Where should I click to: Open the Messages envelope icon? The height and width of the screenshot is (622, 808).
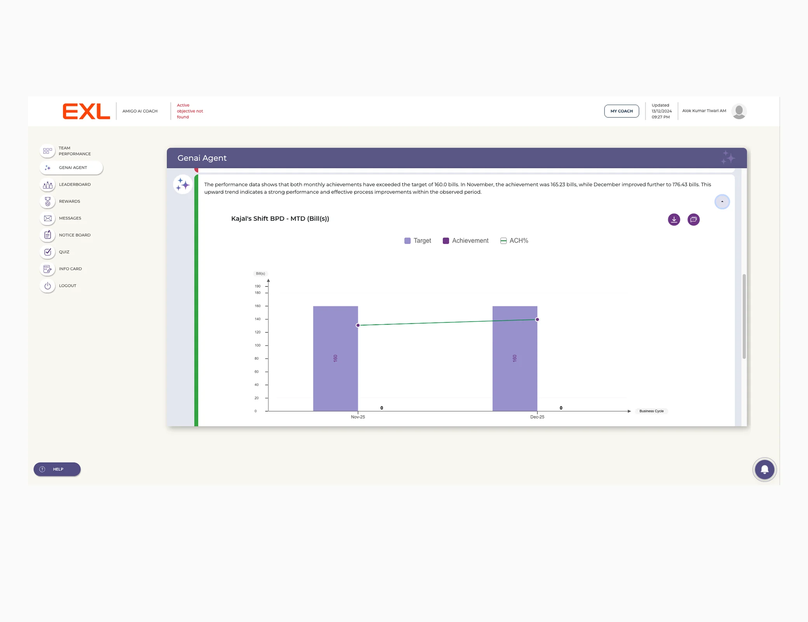tap(47, 218)
